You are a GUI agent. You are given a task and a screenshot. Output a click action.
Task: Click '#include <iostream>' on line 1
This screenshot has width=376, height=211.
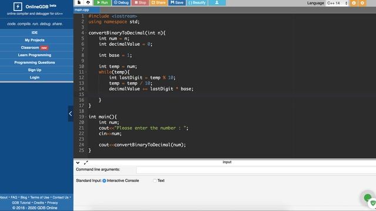click(113, 16)
